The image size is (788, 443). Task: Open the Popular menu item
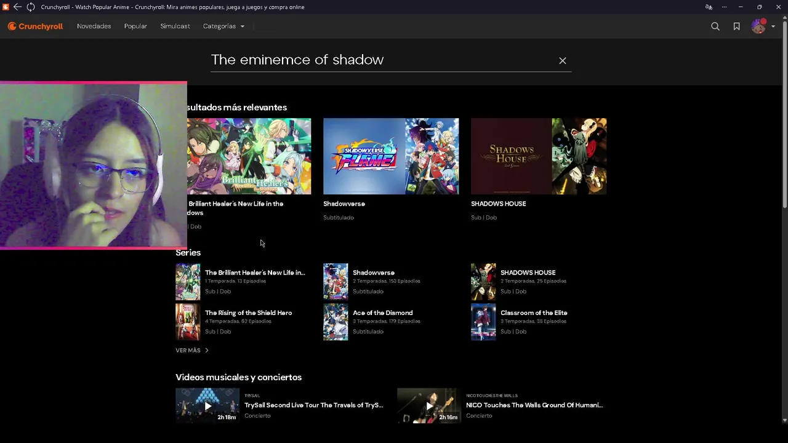pyautogui.click(x=135, y=26)
